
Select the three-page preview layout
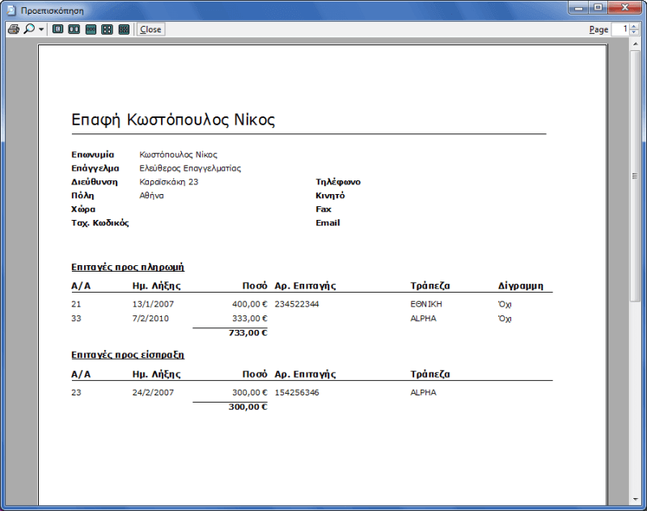(x=91, y=29)
